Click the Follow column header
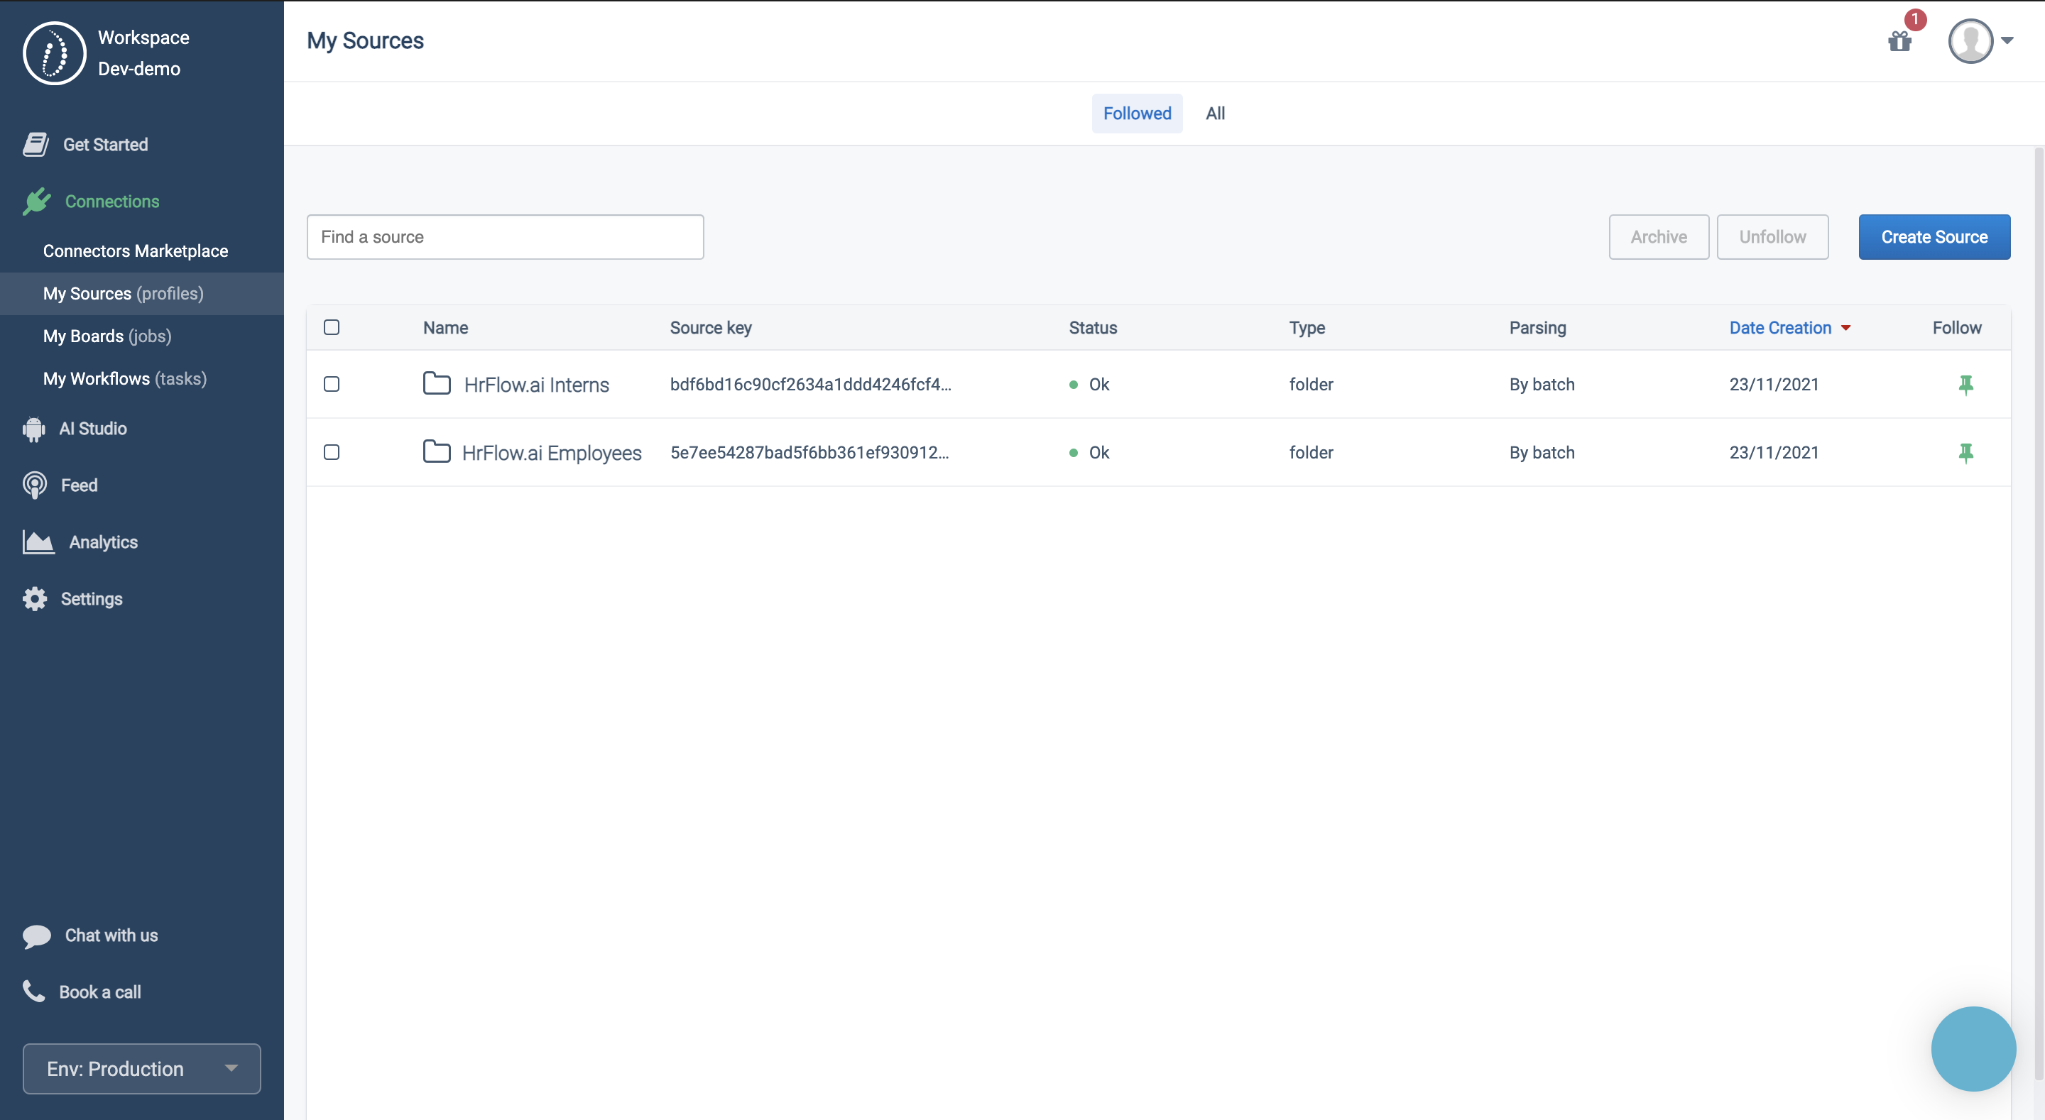Viewport: 2045px width, 1120px height. pyautogui.click(x=1957, y=328)
